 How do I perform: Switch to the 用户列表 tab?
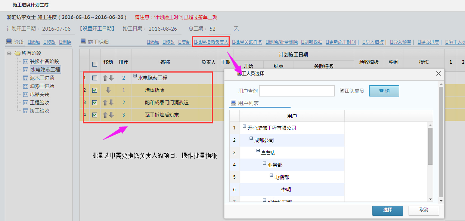coord(249,103)
